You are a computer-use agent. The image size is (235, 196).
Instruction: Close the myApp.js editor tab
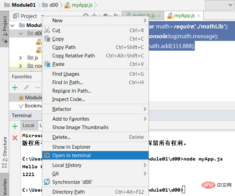(199, 16)
